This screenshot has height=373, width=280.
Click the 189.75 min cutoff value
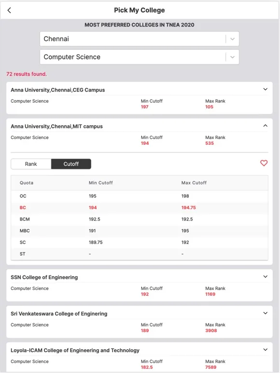(96, 242)
